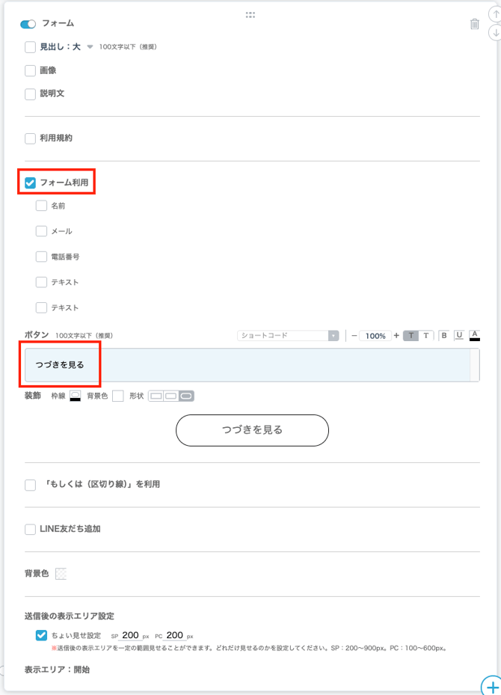Open text color A icon
The width and height of the screenshot is (501, 695).
pyautogui.click(x=474, y=336)
